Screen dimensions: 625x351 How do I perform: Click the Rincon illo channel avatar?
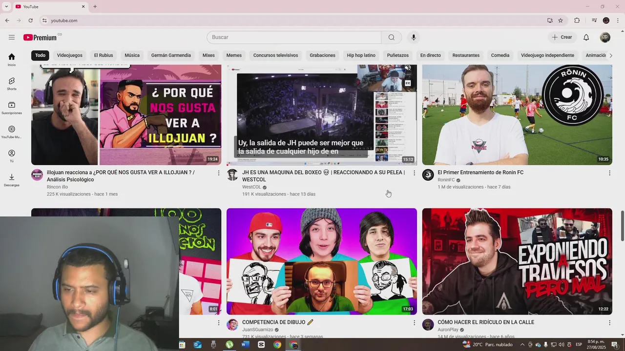37,175
